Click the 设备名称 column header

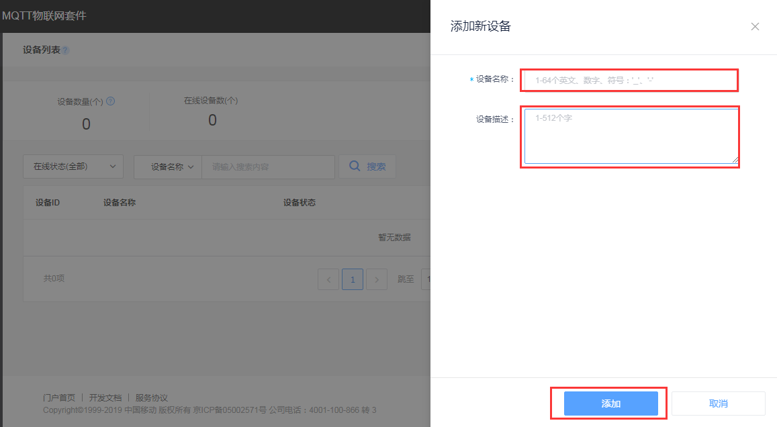tap(120, 203)
